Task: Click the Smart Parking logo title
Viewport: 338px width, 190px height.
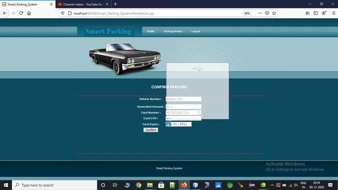Action: click(x=108, y=31)
